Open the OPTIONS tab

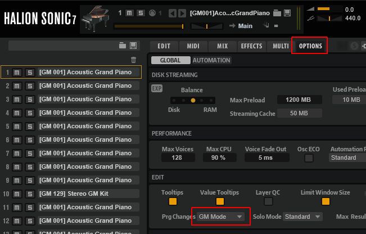(x=310, y=46)
